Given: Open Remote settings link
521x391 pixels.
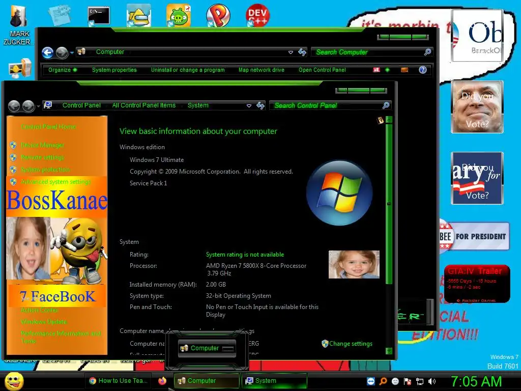Looking at the screenshot, I should tap(42, 157).
